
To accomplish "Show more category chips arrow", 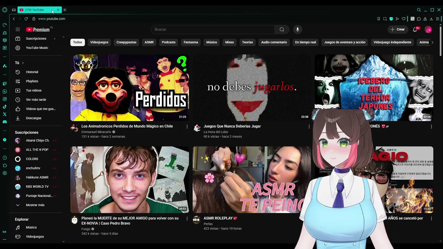I will 432,42.
